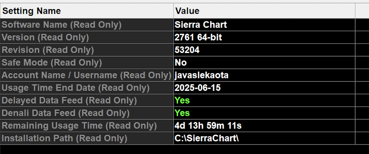Select the Safe Mode (Read Only) setting
Screen dimensions: 369x154
tap(52, 63)
